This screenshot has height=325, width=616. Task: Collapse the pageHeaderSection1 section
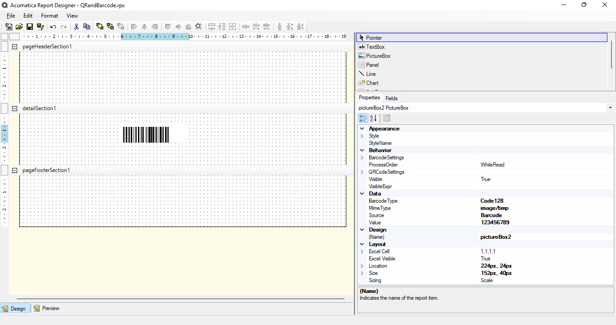point(14,46)
